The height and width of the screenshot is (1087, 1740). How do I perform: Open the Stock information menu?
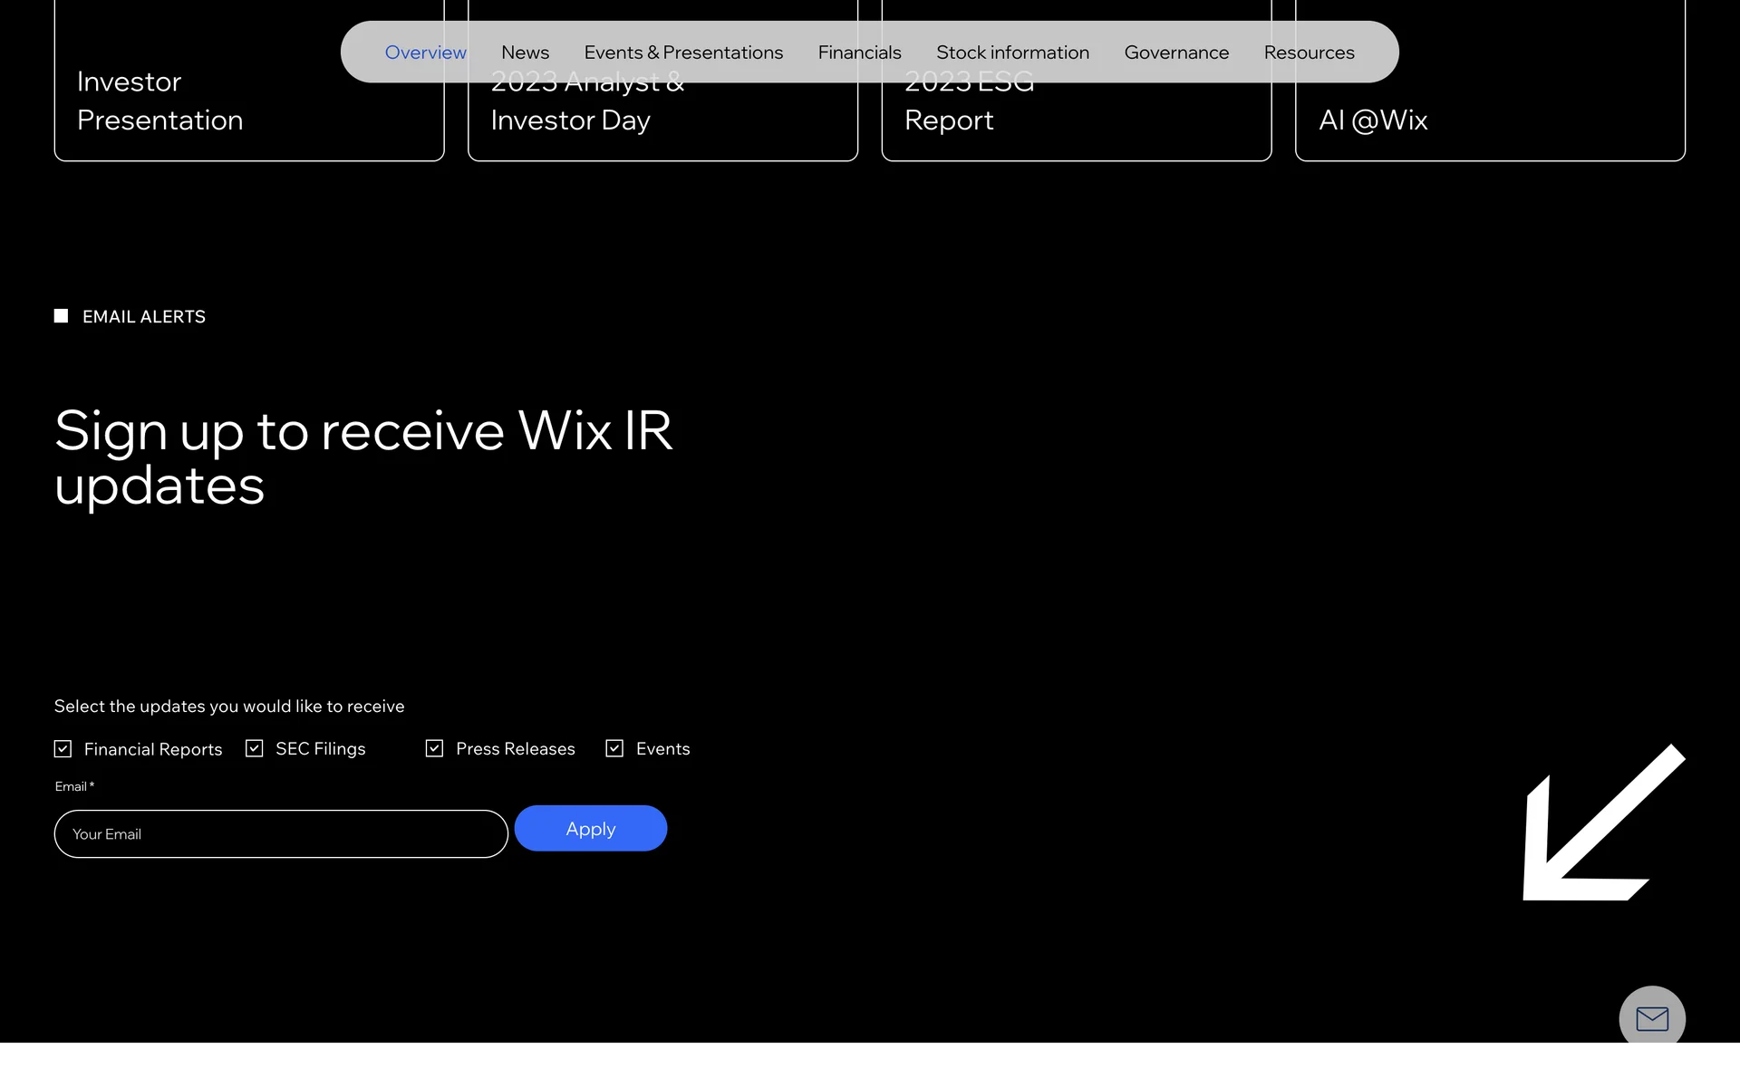pyautogui.click(x=1012, y=53)
